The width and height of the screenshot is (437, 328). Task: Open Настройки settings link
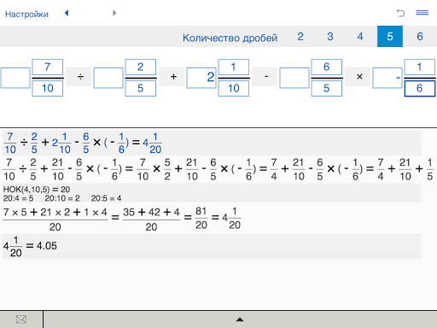point(26,14)
